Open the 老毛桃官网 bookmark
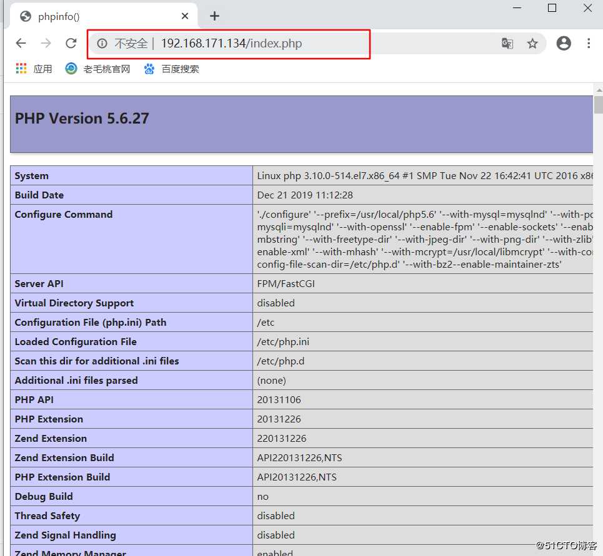Viewport: 603px width, 556px height. [x=97, y=69]
